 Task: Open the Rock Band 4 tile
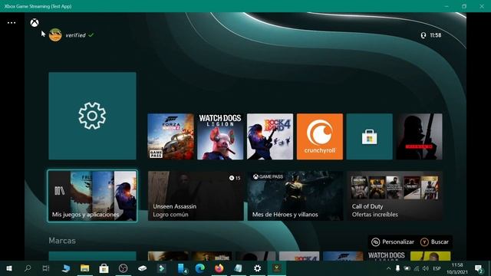pyautogui.click(x=270, y=136)
